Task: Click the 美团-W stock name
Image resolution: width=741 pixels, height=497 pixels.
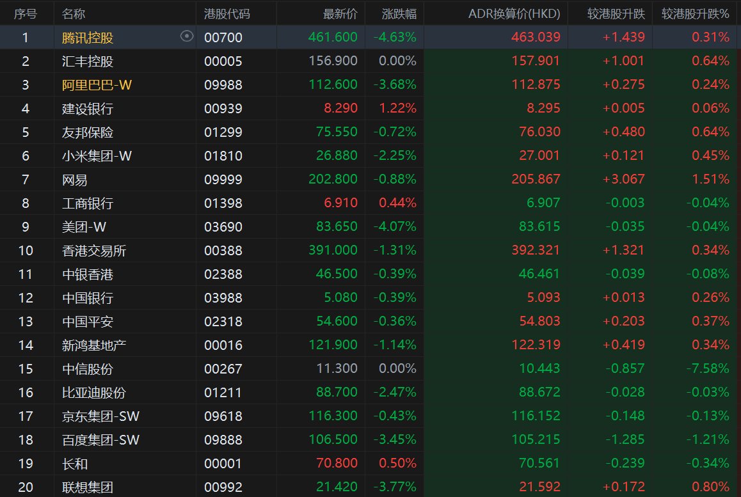Action: click(84, 227)
